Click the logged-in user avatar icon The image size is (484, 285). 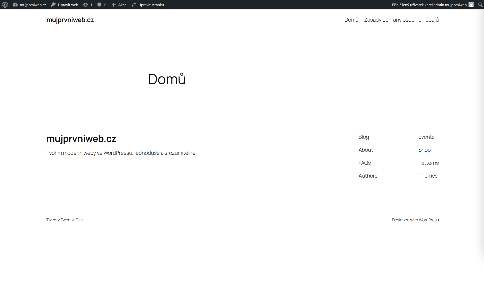point(471,5)
